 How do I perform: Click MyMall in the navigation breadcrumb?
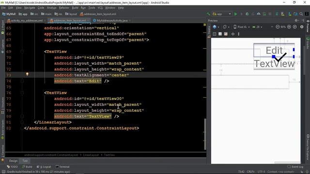tap(9, 14)
